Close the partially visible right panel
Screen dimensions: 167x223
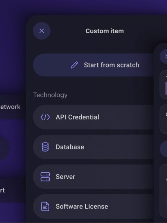pyautogui.click(x=164, y=57)
